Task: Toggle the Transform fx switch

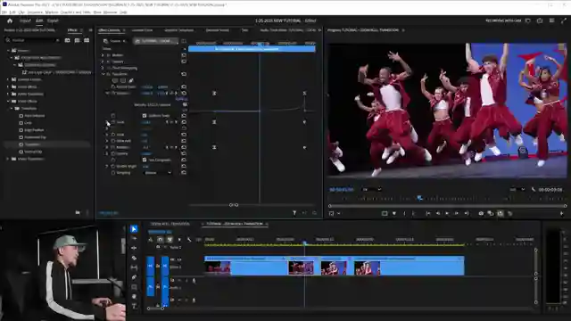Action: click(x=108, y=74)
